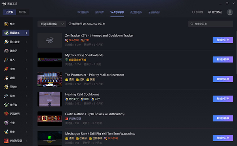This screenshot has width=237, height=146.
Task: Click the 搜索字符串 search field
Action: click(x=211, y=24)
